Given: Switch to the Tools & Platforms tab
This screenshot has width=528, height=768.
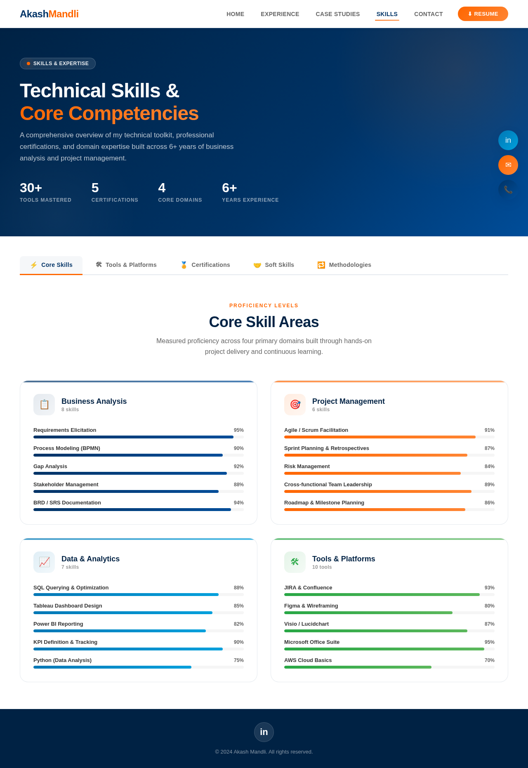Looking at the screenshot, I should [126, 265].
